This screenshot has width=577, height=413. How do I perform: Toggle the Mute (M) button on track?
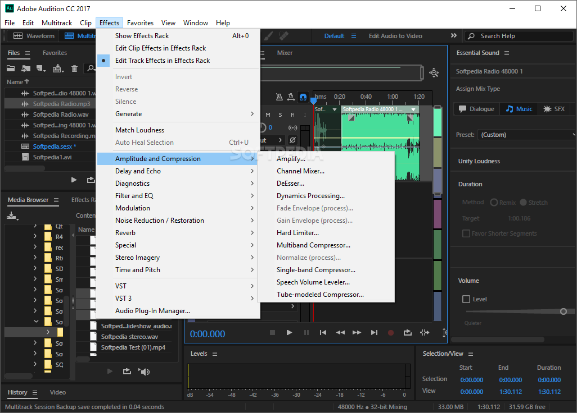268,115
